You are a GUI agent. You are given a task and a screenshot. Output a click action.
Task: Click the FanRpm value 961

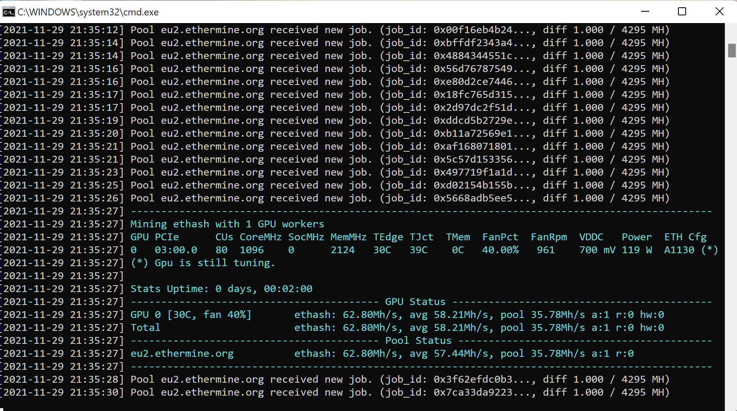click(x=546, y=250)
